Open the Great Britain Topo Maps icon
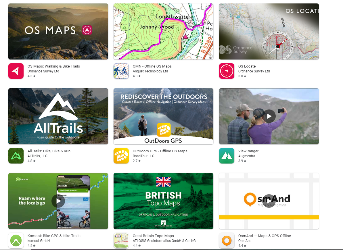Image resolution: width=343 pixels, height=250 pixels. (121, 241)
